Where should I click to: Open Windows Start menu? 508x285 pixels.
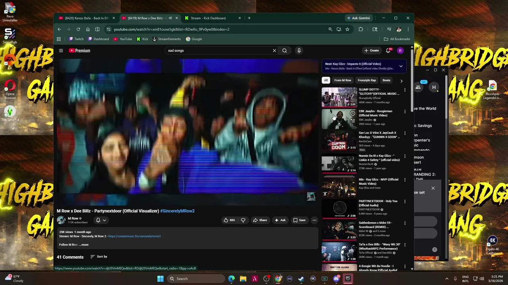tap(160, 279)
